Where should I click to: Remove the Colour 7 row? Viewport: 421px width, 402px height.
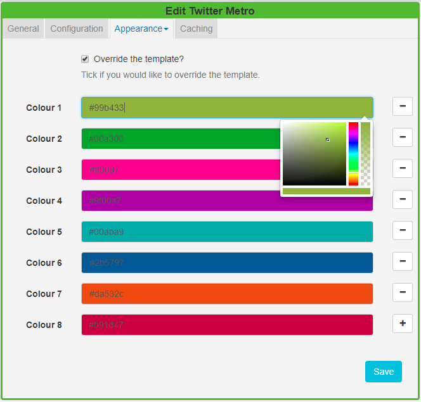(402, 292)
